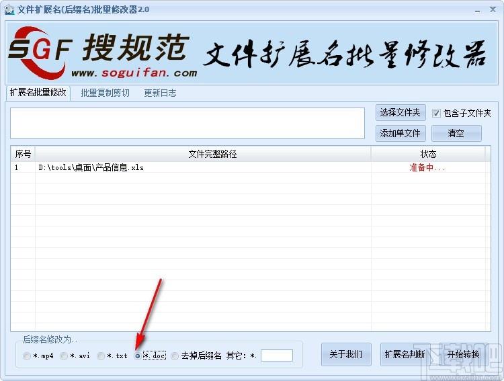Click the 添加单文件 button

[x=401, y=133]
